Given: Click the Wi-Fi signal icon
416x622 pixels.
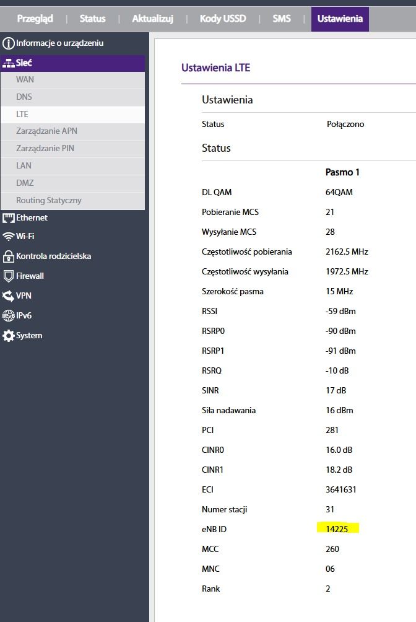Looking at the screenshot, I should [8, 237].
